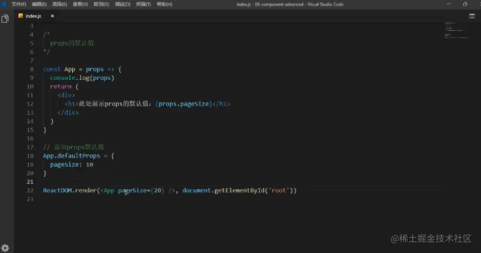The image size is (481, 253).
Task: Click 'return' keyword on line 10
Action: coord(61,86)
